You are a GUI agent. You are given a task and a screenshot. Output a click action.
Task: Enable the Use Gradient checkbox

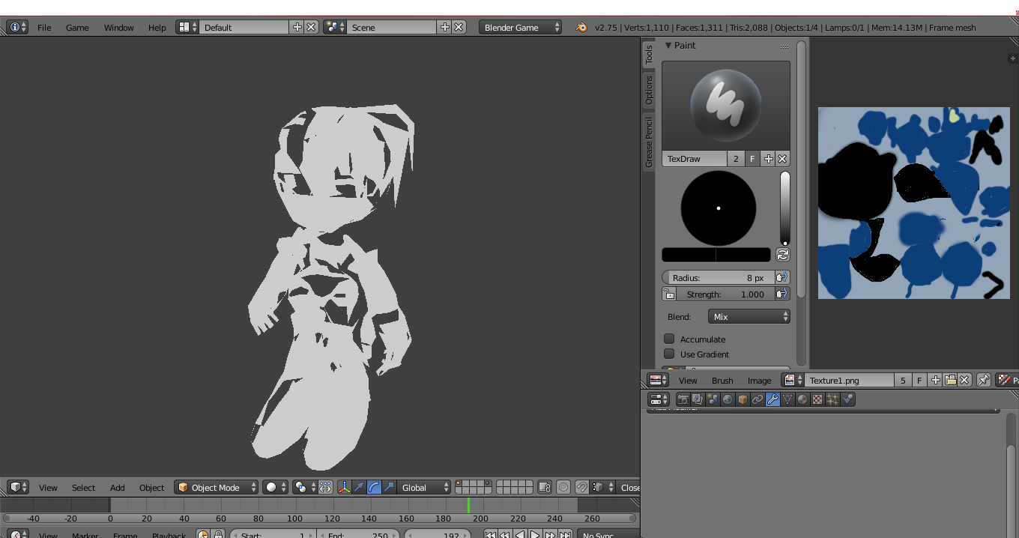tap(669, 354)
